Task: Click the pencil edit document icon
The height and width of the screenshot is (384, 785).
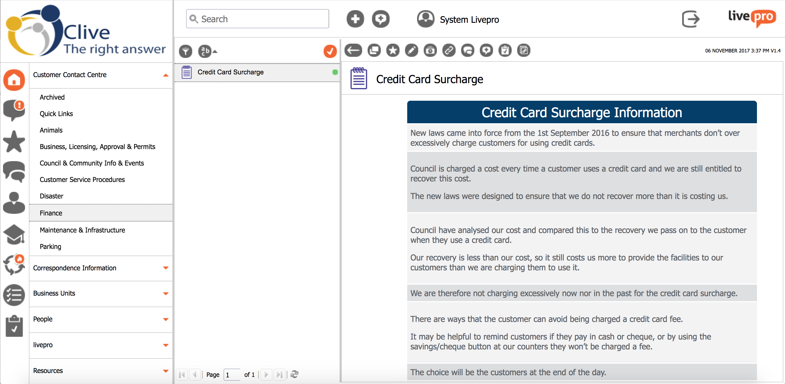Action: [411, 51]
